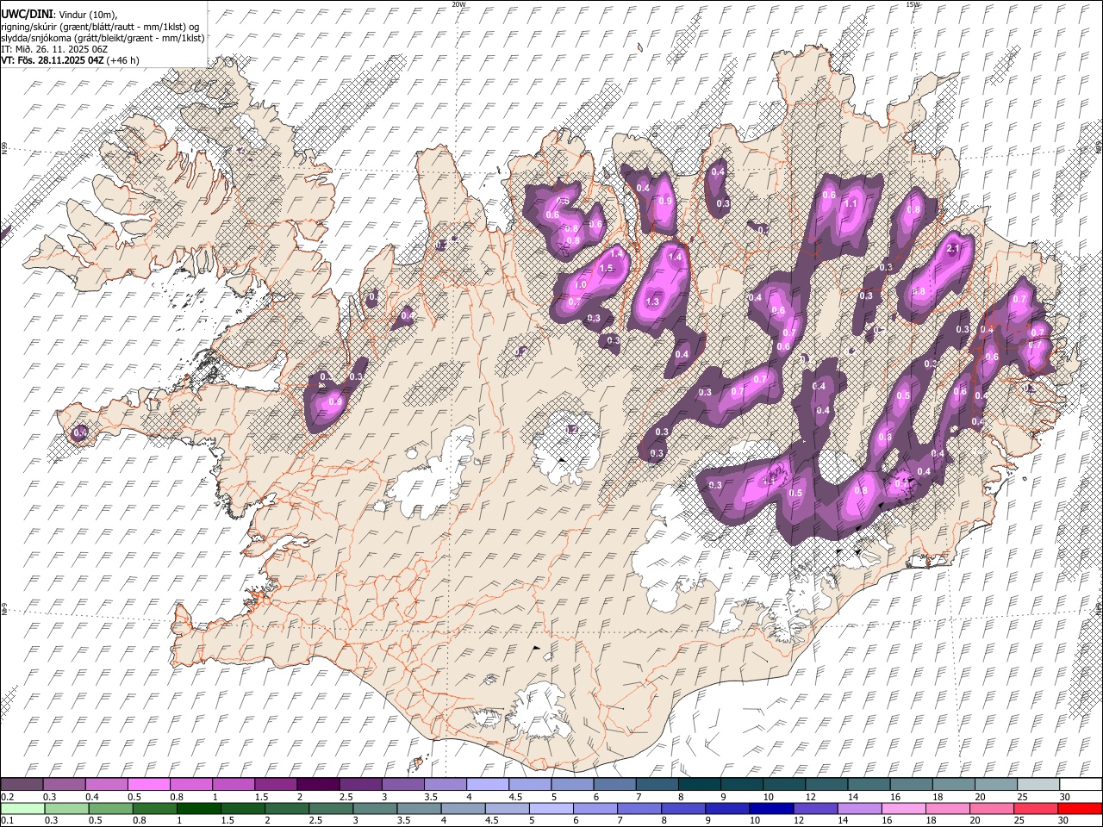Click the 4–4.5 lavender swatch in top row
The width and height of the screenshot is (1103, 827).
point(488,784)
